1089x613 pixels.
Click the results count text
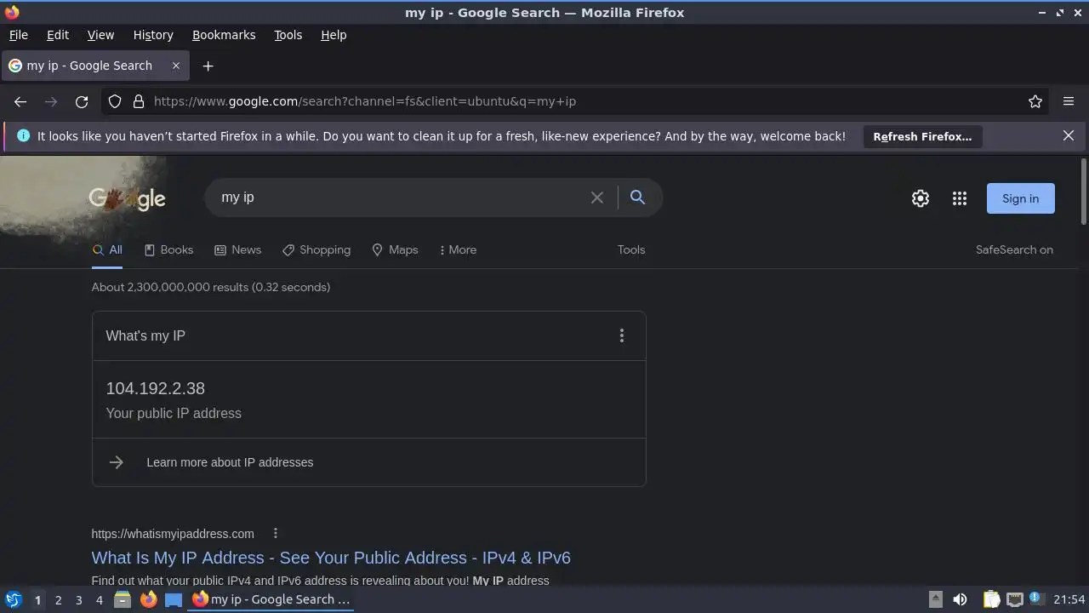(211, 287)
